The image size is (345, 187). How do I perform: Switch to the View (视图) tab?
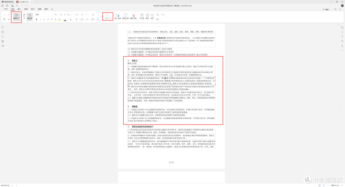tap(39, 9)
